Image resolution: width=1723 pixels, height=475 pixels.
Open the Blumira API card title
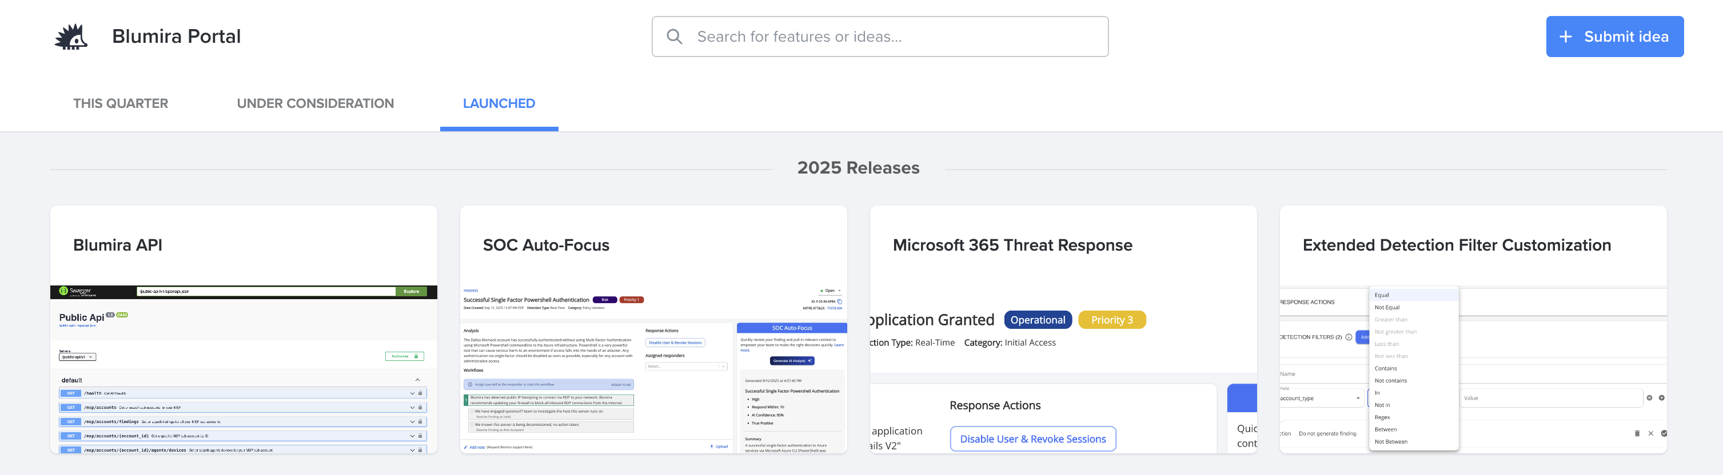[118, 245]
